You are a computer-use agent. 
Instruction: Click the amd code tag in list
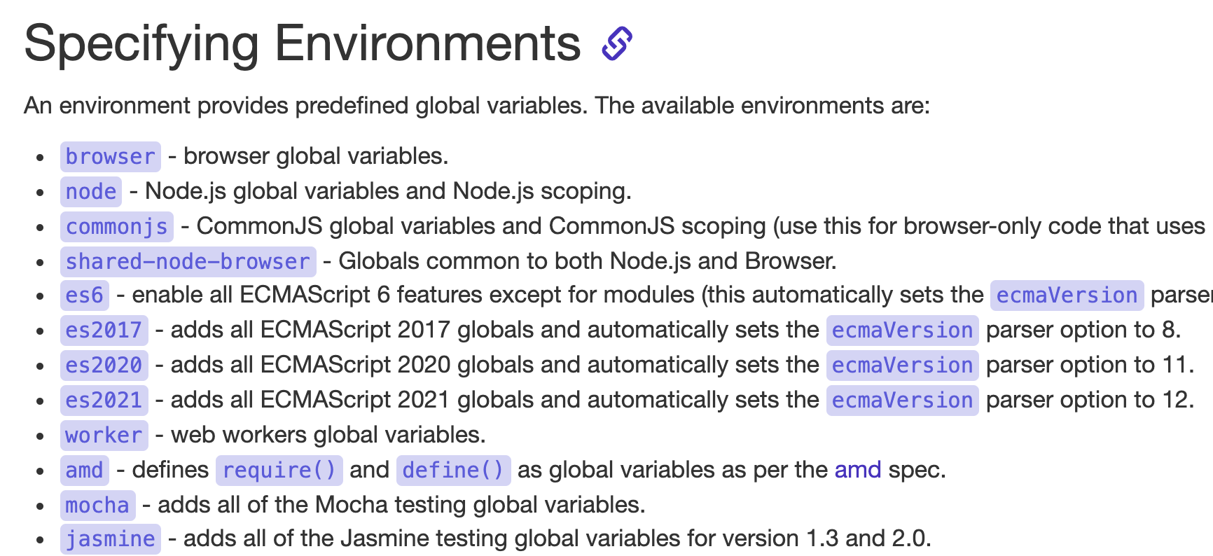pos(84,470)
